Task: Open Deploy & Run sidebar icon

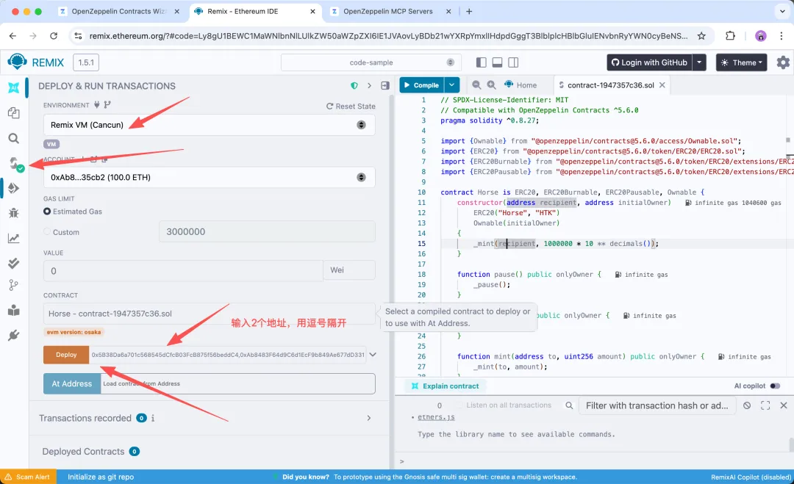Action: coord(14,188)
